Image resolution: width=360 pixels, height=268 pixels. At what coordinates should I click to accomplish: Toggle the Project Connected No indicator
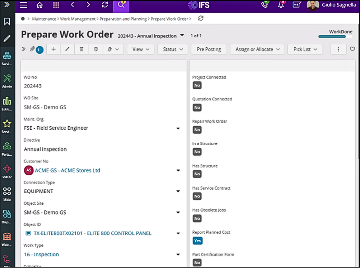point(197,85)
